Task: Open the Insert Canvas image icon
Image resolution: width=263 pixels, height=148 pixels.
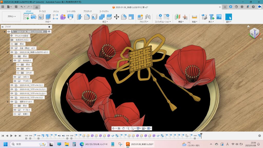Action: tap(219, 17)
